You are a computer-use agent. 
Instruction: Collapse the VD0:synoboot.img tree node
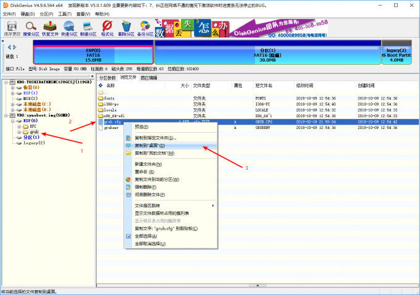(x=6, y=115)
